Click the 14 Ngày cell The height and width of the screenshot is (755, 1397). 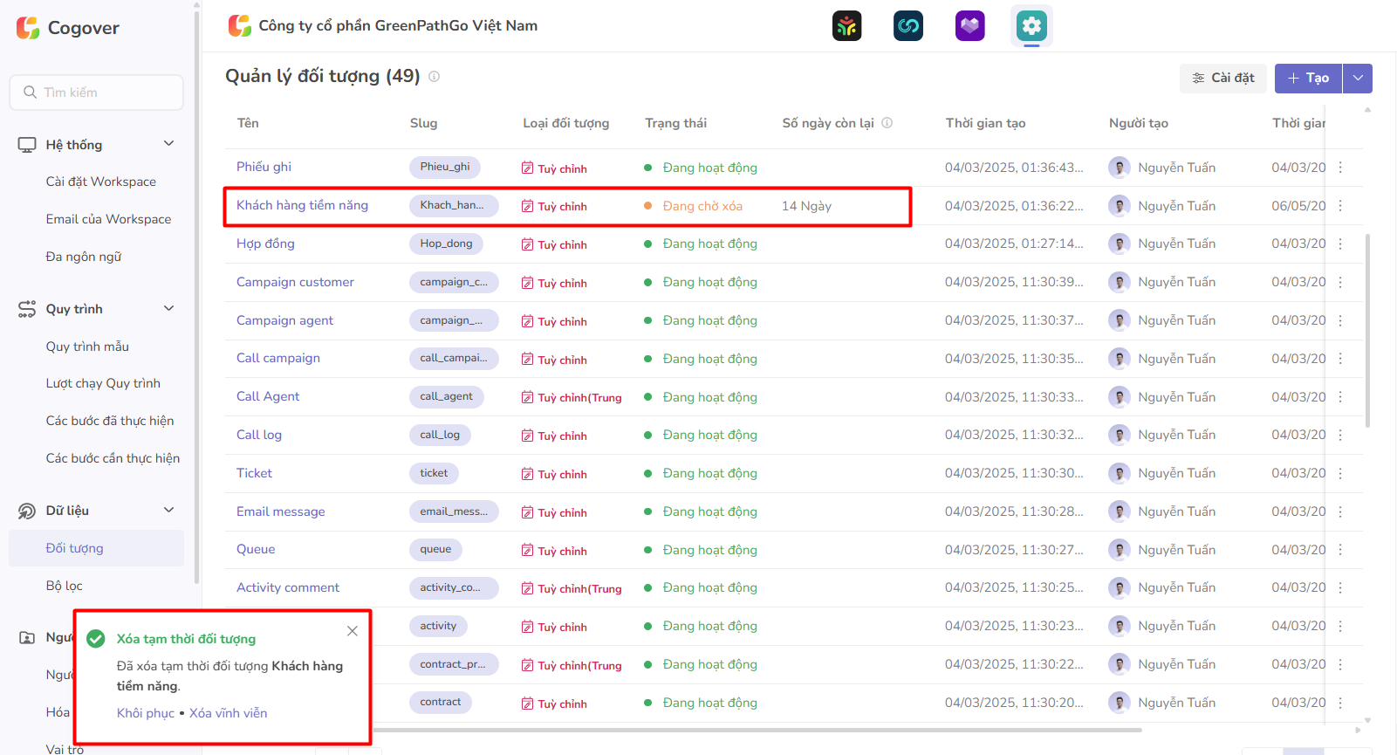pos(806,206)
